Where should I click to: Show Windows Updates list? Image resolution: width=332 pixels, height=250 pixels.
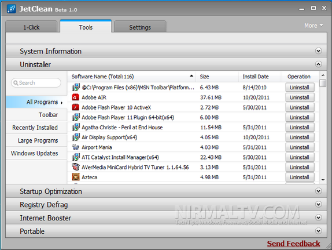[x=36, y=153]
